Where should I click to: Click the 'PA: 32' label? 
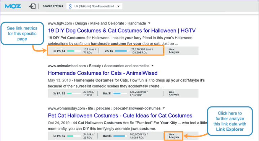click(x=61, y=93)
